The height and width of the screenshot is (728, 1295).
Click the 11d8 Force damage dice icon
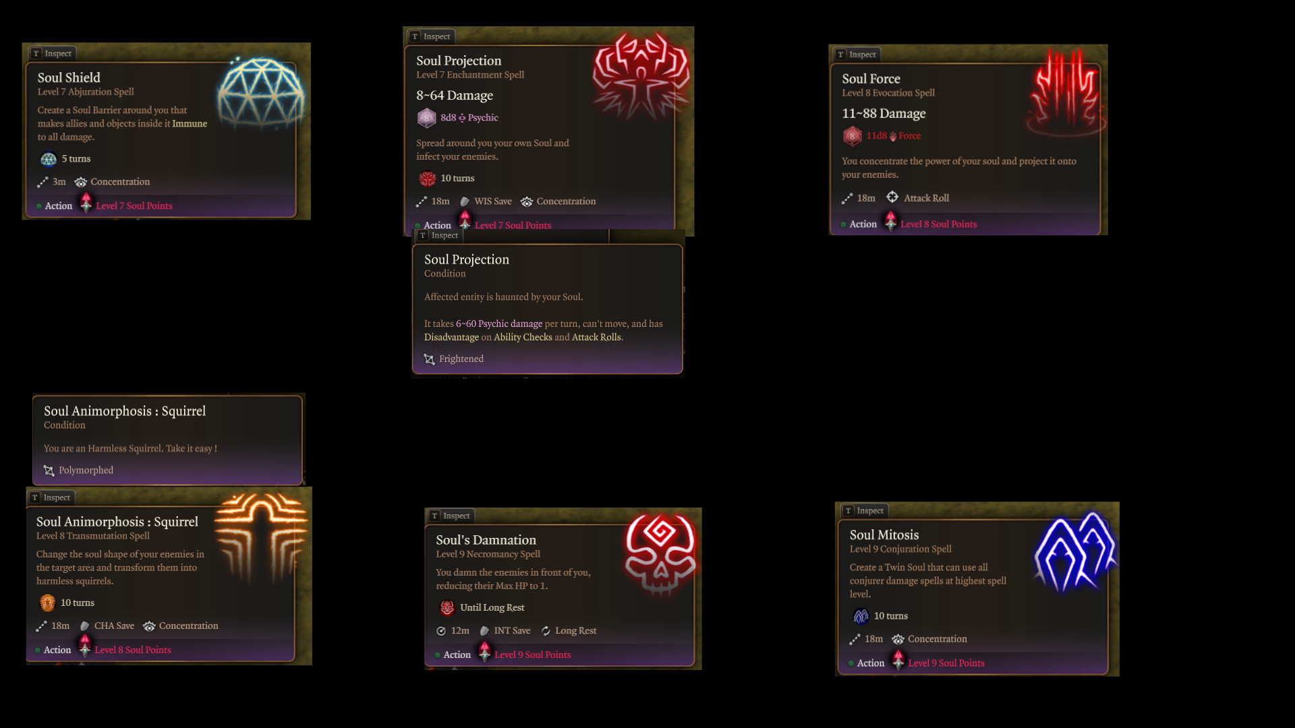pos(852,136)
